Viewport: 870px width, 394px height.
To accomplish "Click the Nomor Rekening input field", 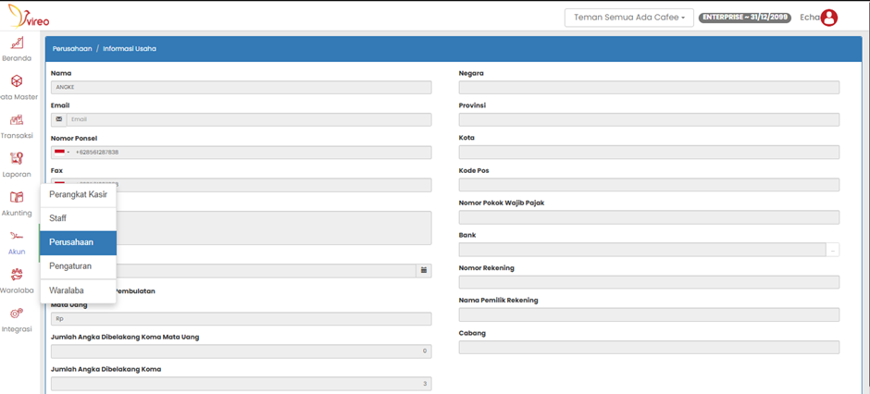I will 649,282.
